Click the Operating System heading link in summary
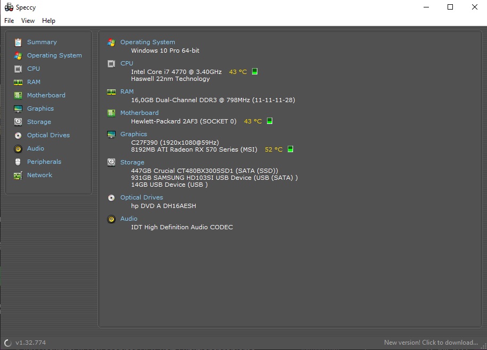Screen dimensions: 487x350 tap(148, 42)
